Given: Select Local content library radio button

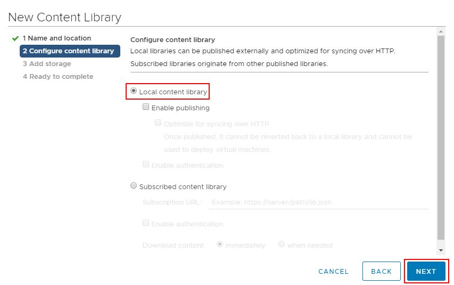Looking at the screenshot, I should [x=134, y=91].
